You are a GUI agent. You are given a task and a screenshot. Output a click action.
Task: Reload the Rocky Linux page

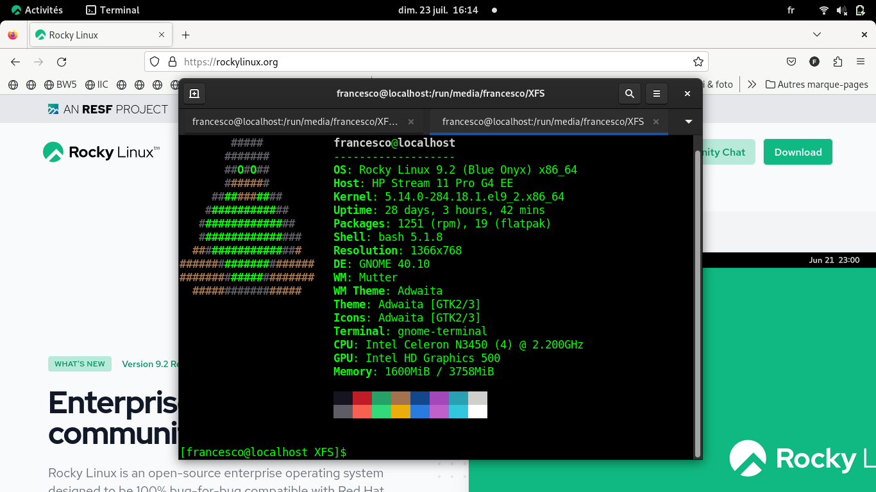(x=62, y=62)
